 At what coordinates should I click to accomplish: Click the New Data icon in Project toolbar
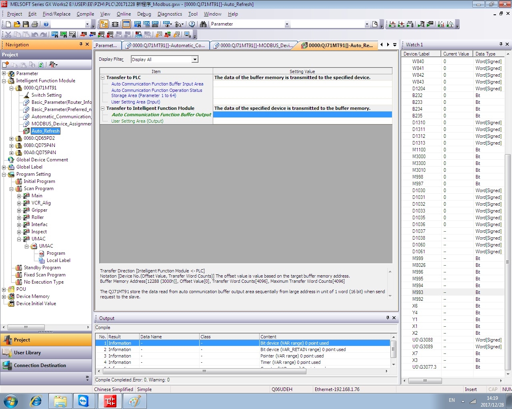[6, 65]
